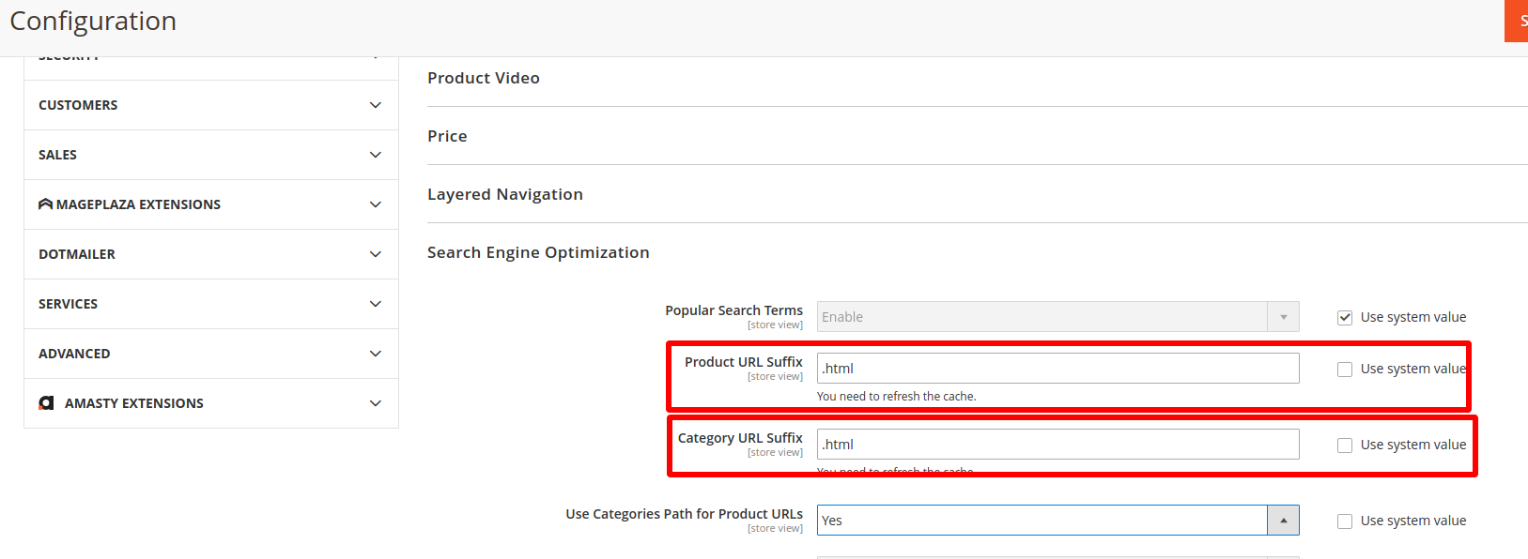Click the Amasty Extensions chevron arrow
The width and height of the screenshot is (1528, 559).
[376, 403]
